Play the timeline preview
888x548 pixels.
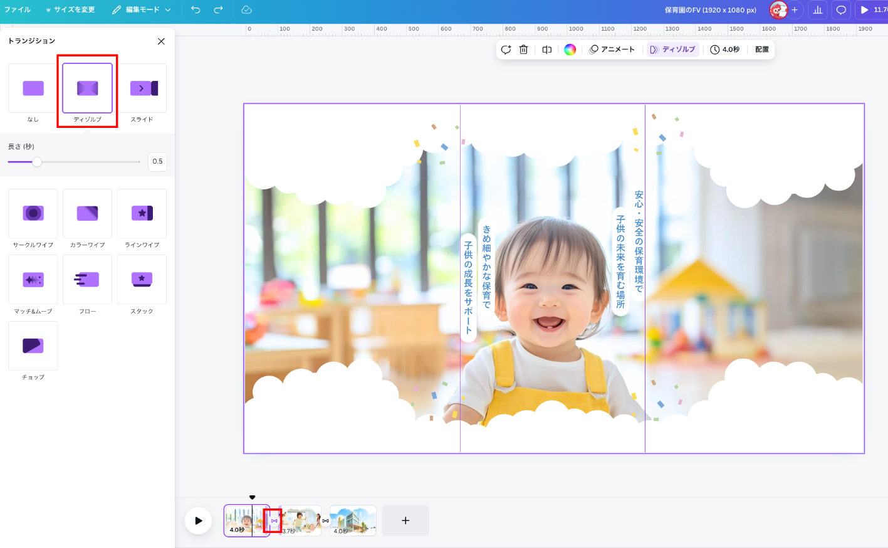coord(198,520)
